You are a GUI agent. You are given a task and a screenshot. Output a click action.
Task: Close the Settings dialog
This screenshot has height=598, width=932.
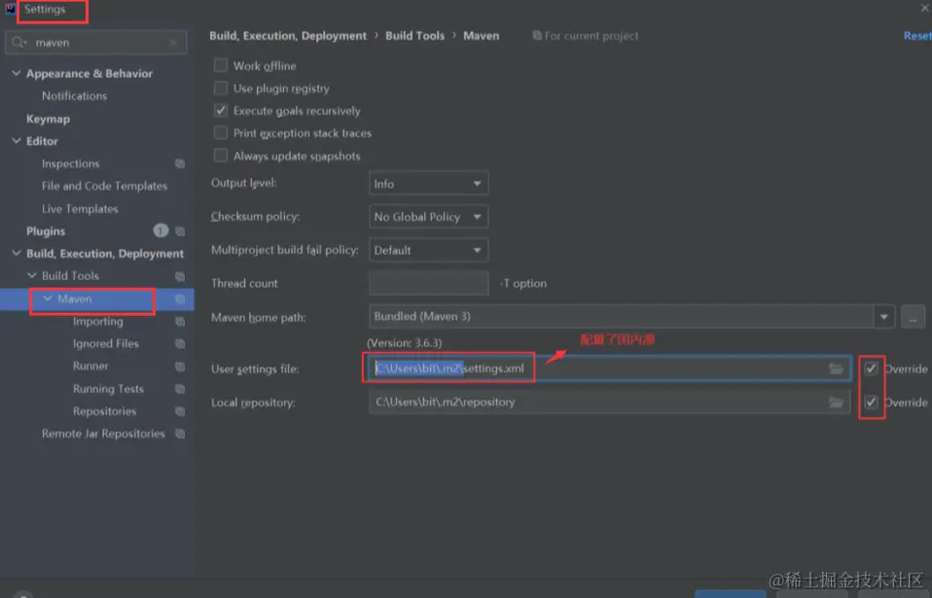(x=925, y=8)
